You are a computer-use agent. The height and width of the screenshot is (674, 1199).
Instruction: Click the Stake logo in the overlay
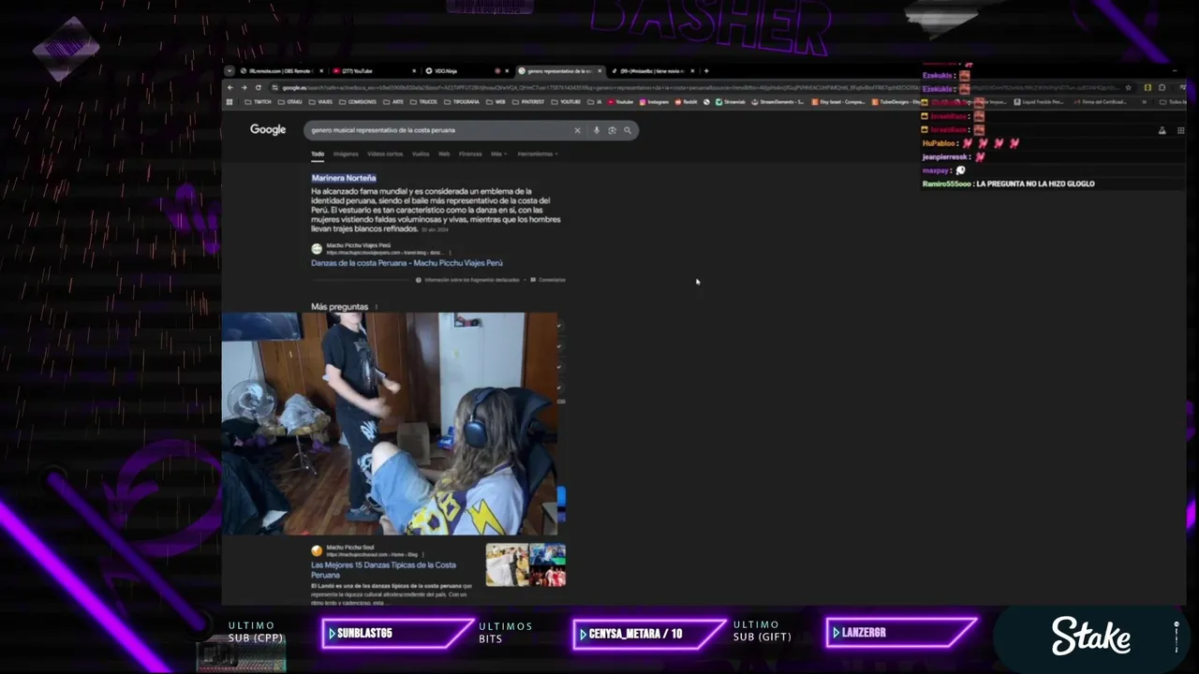pos(1091,636)
